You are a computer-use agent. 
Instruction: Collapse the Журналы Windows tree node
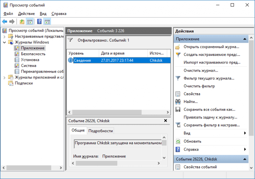point(4,42)
